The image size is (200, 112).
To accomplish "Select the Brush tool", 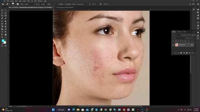I will (x=2, y=21).
